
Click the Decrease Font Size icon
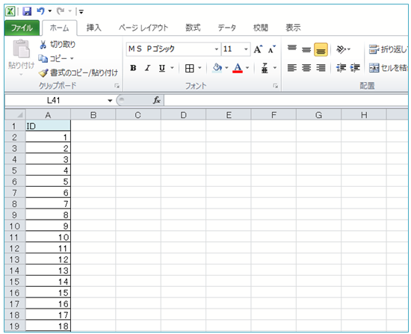(x=272, y=49)
